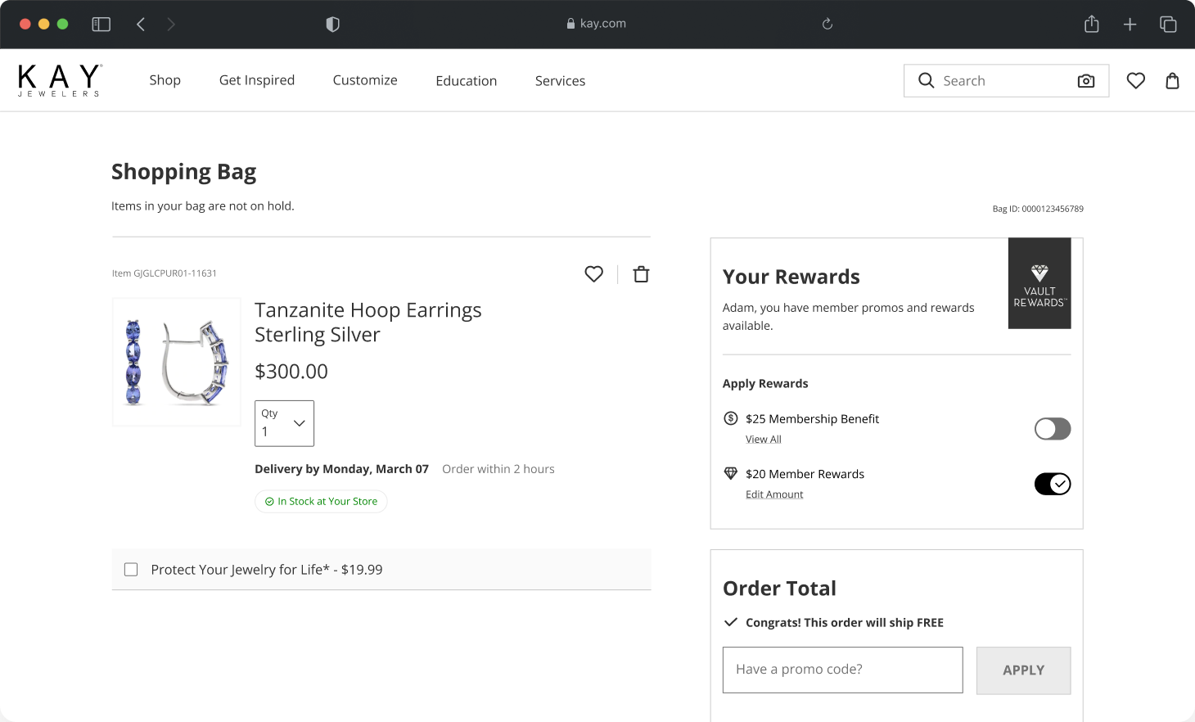Reload the page using the refresh icon

827,25
